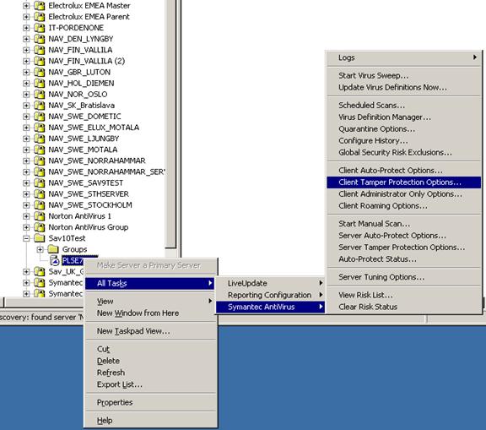Open Auto-Protect Status
The image size is (486, 430).
[403, 259]
